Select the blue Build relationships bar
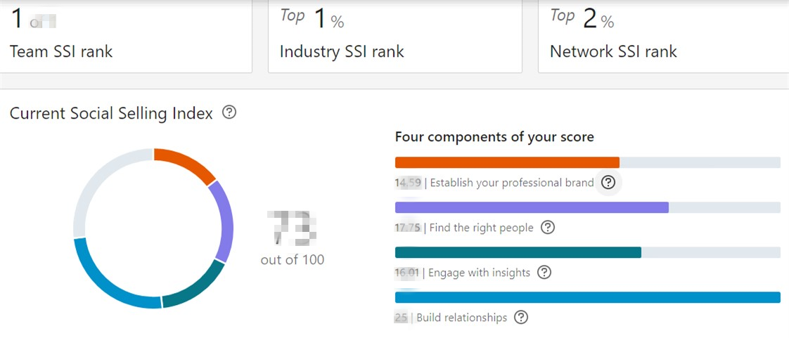The width and height of the screenshot is (789, 338). pyautogui.click(x=588, y=297)
